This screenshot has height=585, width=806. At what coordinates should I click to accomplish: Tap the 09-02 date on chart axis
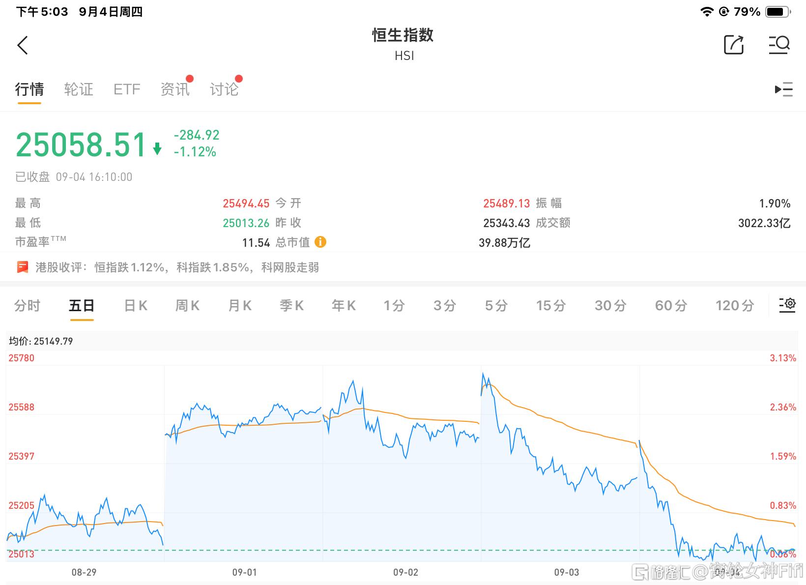405,572
